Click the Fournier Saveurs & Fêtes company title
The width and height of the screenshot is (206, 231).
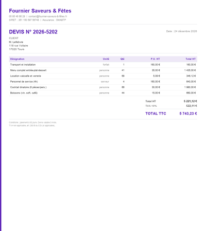[40, 11]
